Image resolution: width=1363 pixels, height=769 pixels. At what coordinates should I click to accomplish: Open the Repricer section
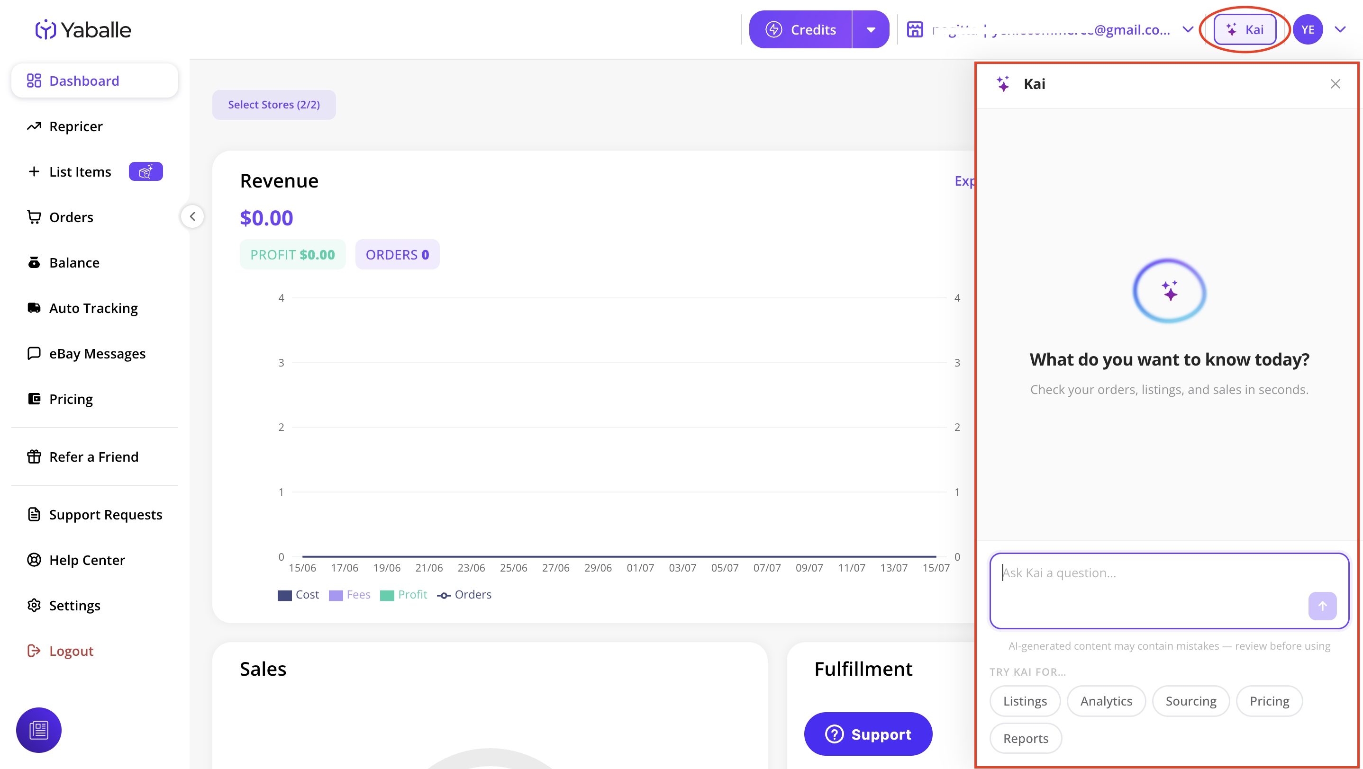(x=76, y=126)
